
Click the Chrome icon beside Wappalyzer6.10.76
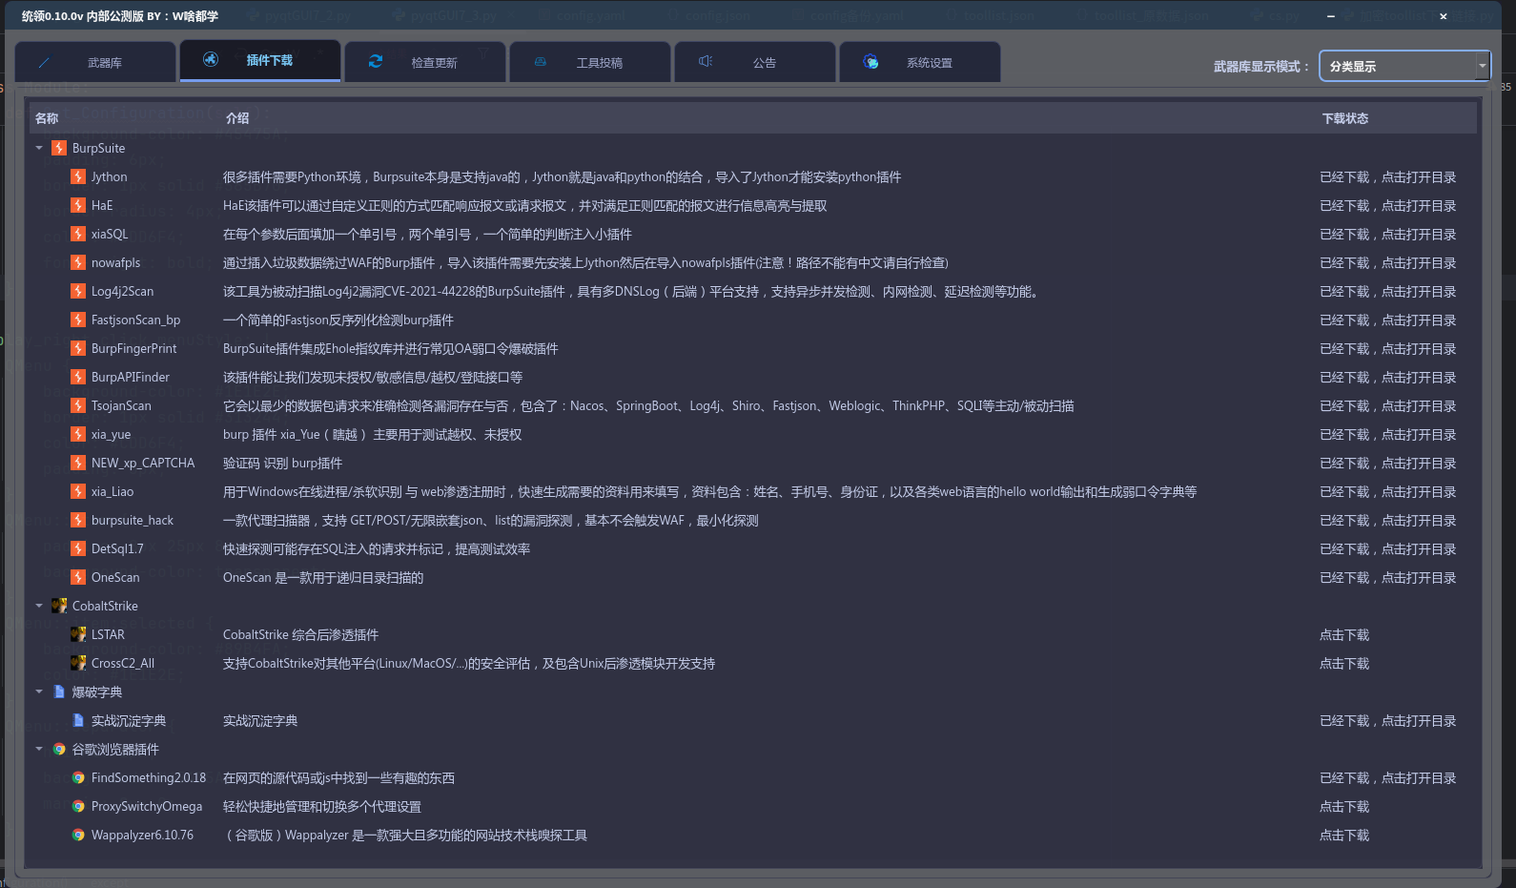(78, 836)
